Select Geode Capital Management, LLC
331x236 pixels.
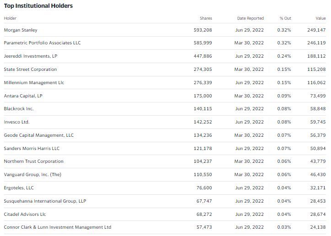point(38,135)
